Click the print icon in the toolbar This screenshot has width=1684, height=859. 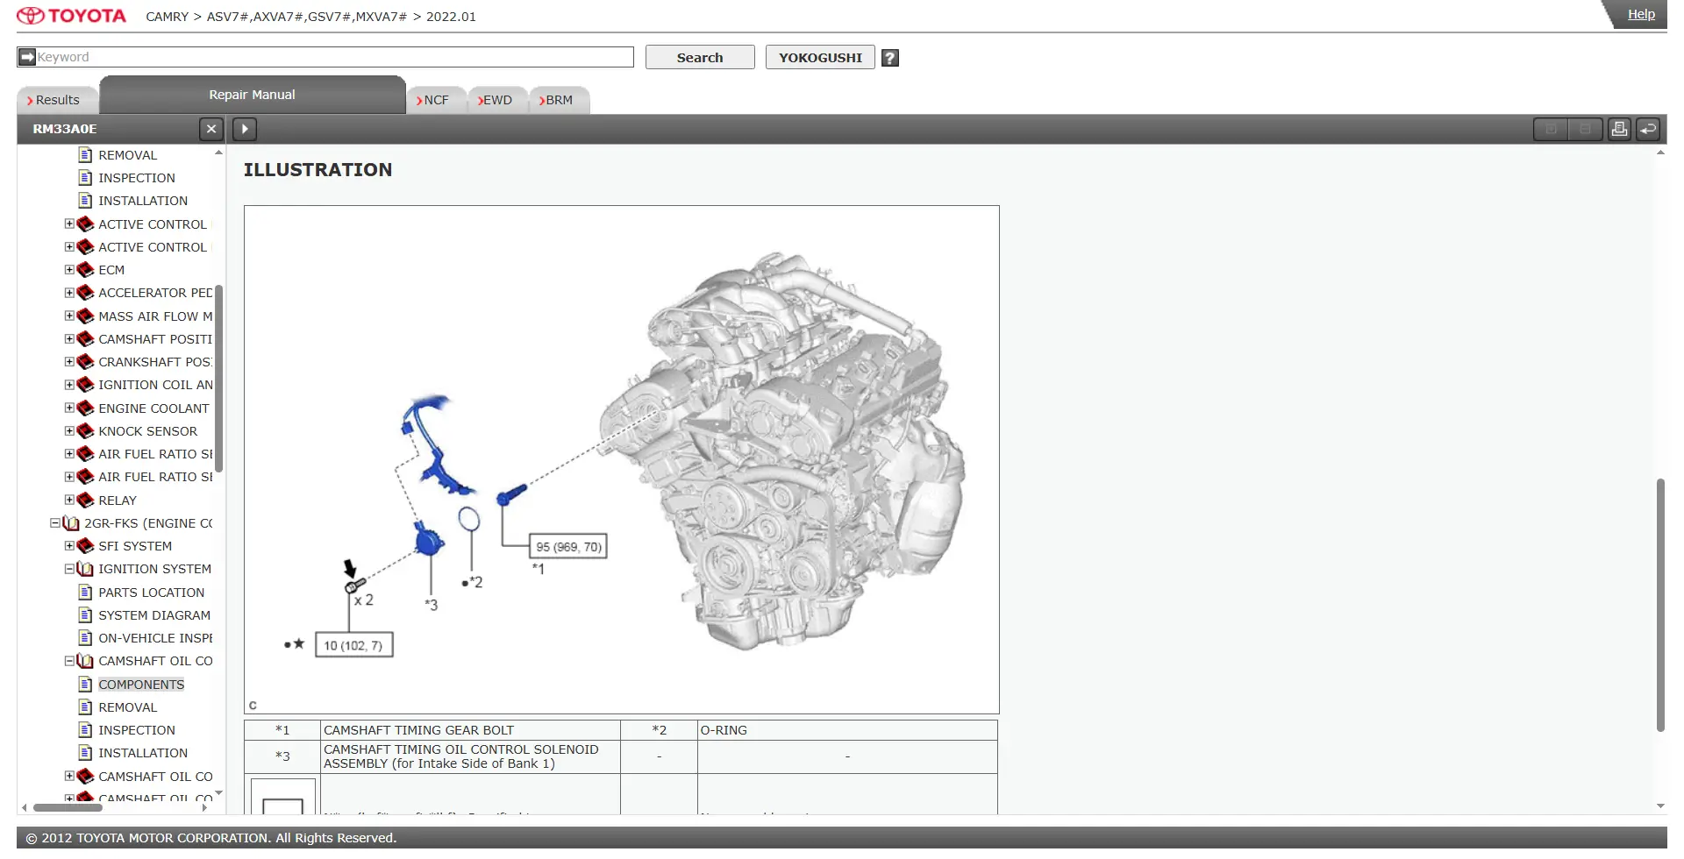tap(1619, 129)
